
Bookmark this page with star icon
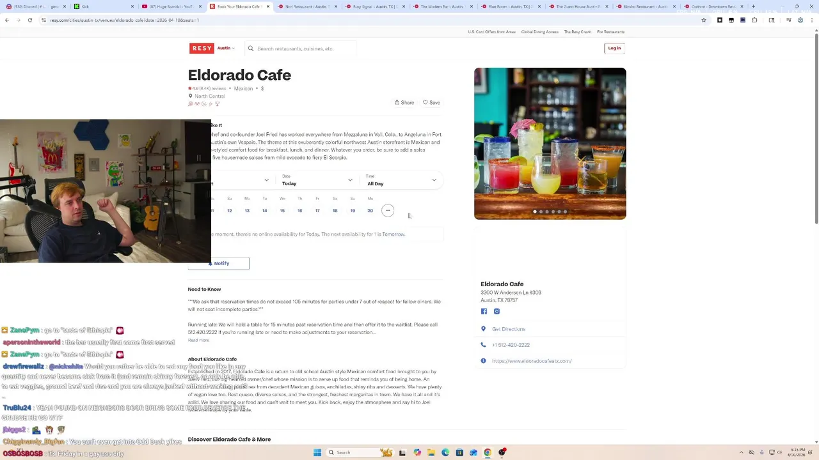704,20
